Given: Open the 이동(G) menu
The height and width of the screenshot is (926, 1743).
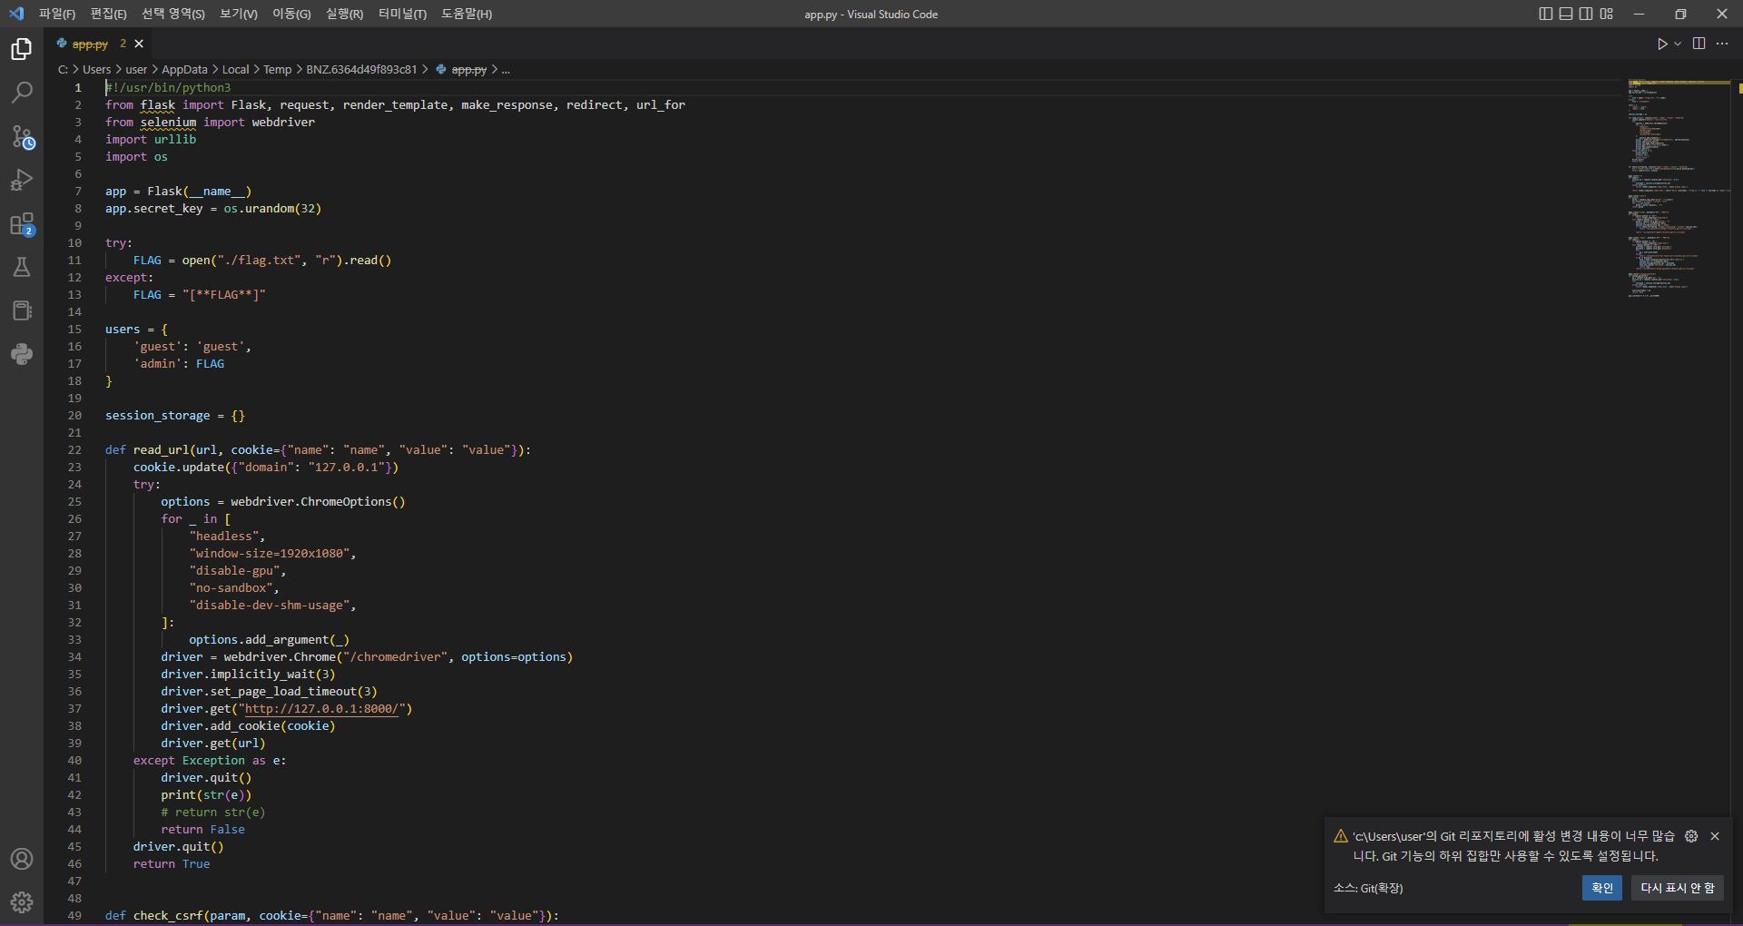Looking at the screenshot, I should (291, 14).
